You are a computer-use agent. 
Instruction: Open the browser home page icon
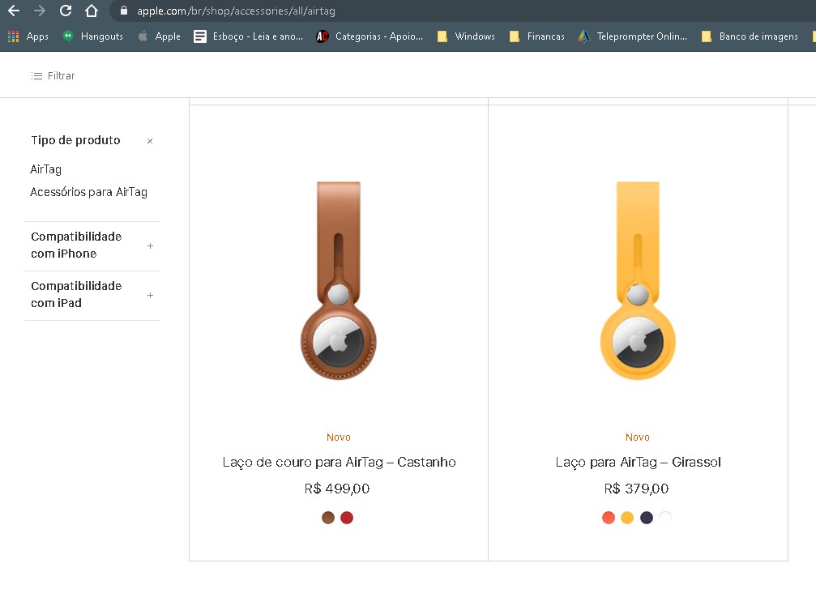[92, 11]
